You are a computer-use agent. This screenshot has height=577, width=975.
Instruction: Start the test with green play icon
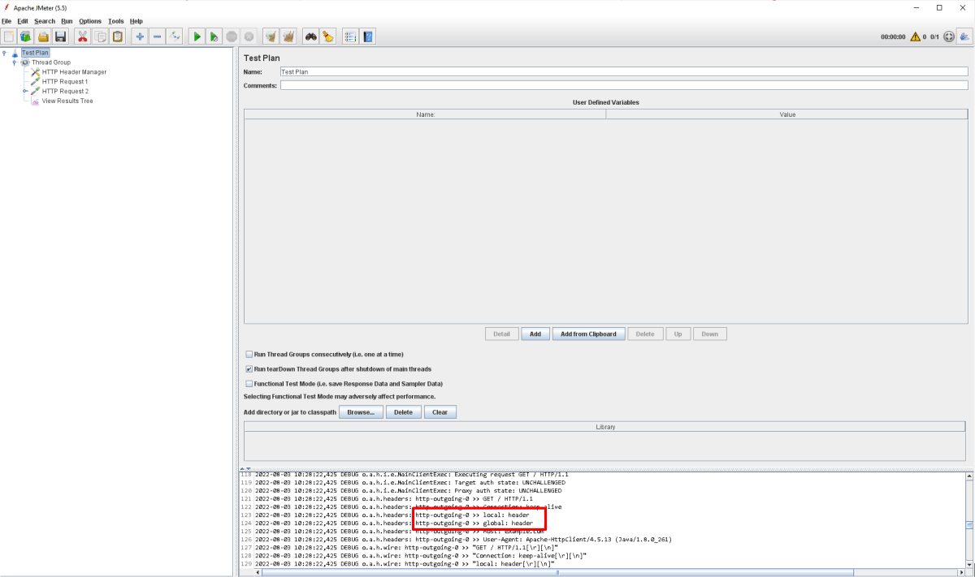coord(197,37)
